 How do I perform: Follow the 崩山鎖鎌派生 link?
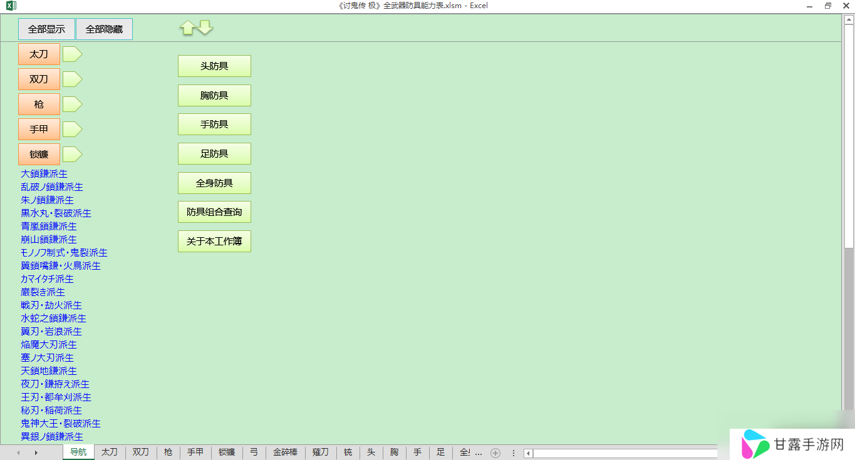tap(49, 239)
